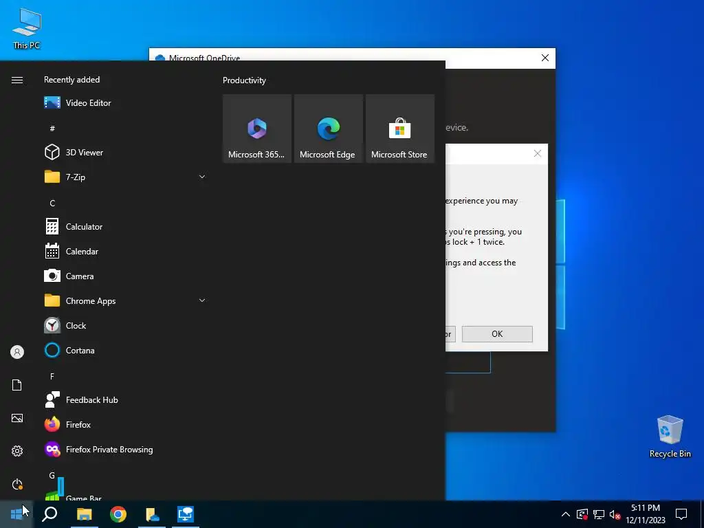Open taskbar Search magnifier
The width and height of the screenshot is (704, 528).
click(x=49, y=514)
